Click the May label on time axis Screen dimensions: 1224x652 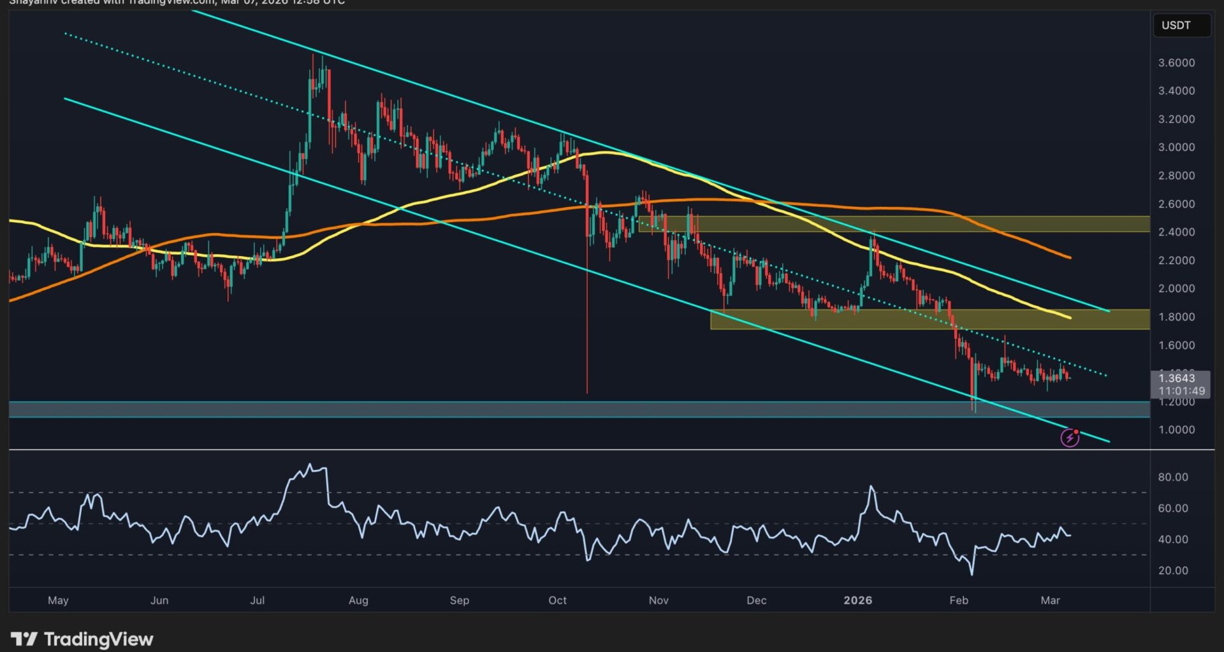(58, 600)
